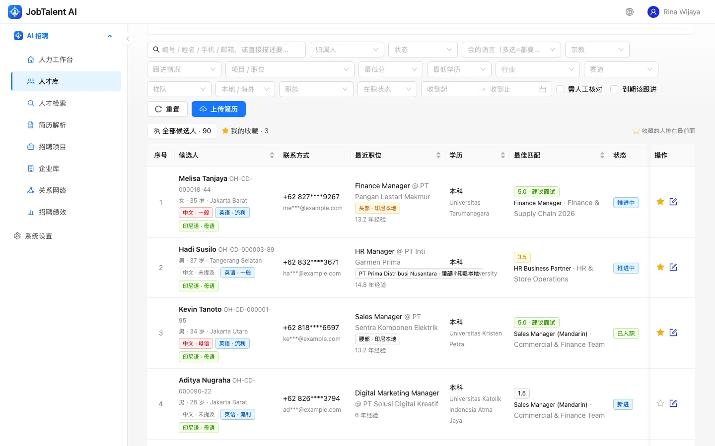Sort by 最近职位 column arrows
This screenshot has height=446, width=715.
coord(438,155)
